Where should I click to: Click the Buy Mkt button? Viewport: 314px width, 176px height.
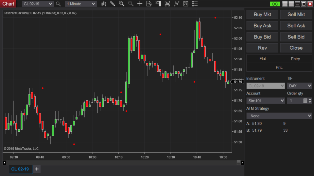[x=262, y=15]
